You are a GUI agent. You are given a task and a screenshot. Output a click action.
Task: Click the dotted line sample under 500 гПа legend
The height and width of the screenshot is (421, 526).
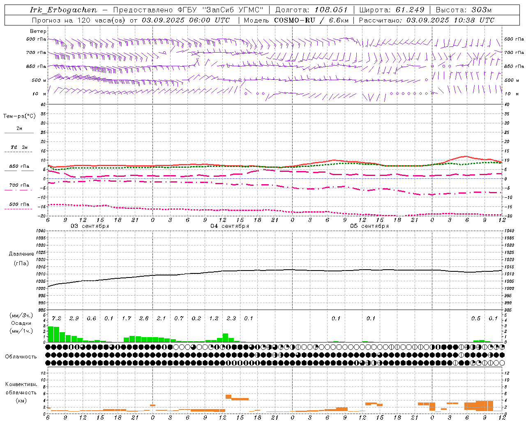pos(19,209)
